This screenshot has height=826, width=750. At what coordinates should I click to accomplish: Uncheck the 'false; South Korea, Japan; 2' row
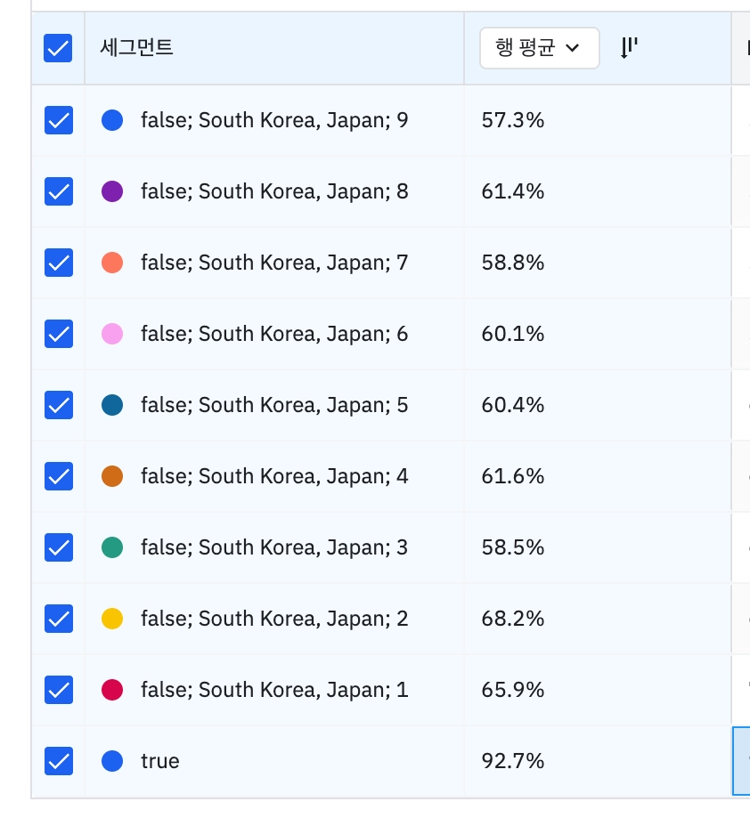pos(59,619)
